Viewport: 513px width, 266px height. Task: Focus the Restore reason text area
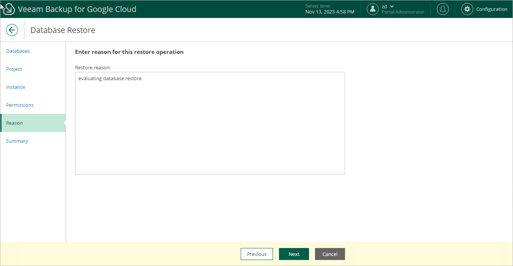(210, 123)
